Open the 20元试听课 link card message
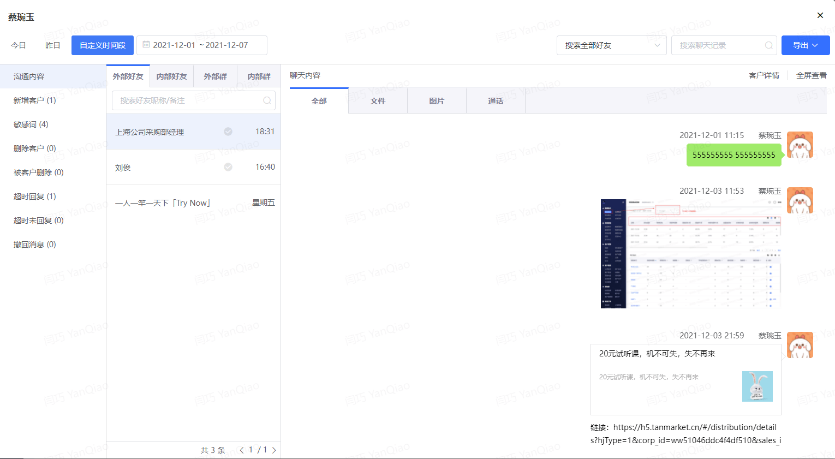 pyautogui.click(x=686, y=379)
